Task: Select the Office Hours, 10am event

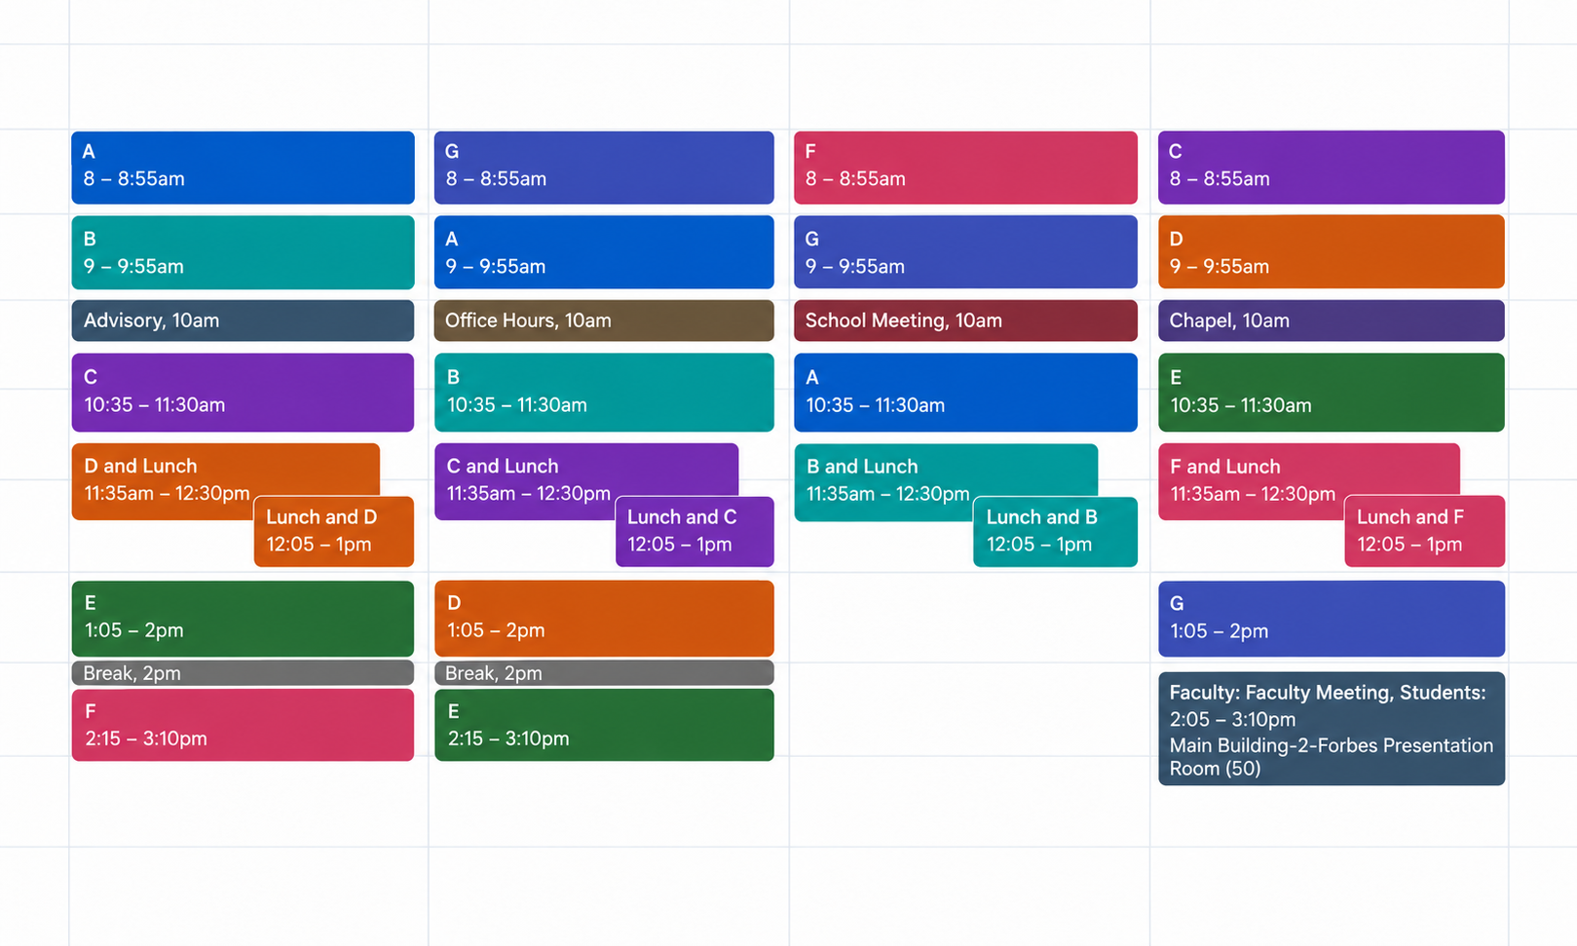Action: point(604,321)
